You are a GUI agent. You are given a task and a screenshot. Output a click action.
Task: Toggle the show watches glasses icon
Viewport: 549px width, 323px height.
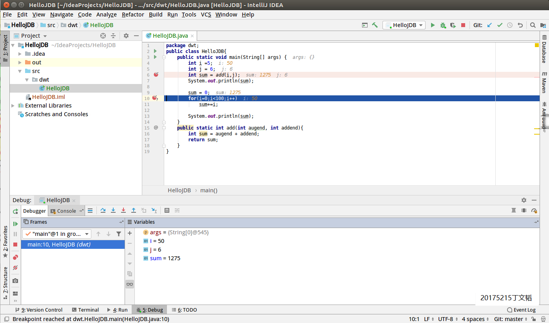pyautogui.click(x=130, y=284)
